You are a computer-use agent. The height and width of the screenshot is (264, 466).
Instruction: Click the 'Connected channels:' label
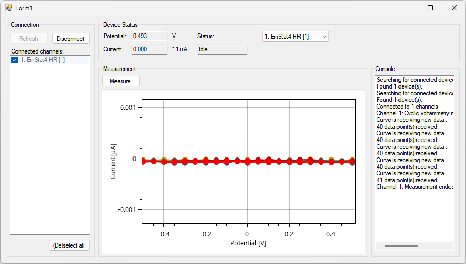pos(38,51)
